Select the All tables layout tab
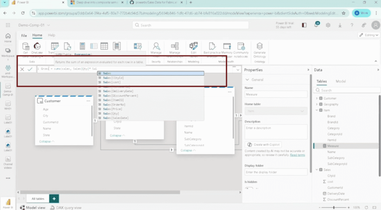Viewport: 381px width, 210px height. tap(38, 198)
